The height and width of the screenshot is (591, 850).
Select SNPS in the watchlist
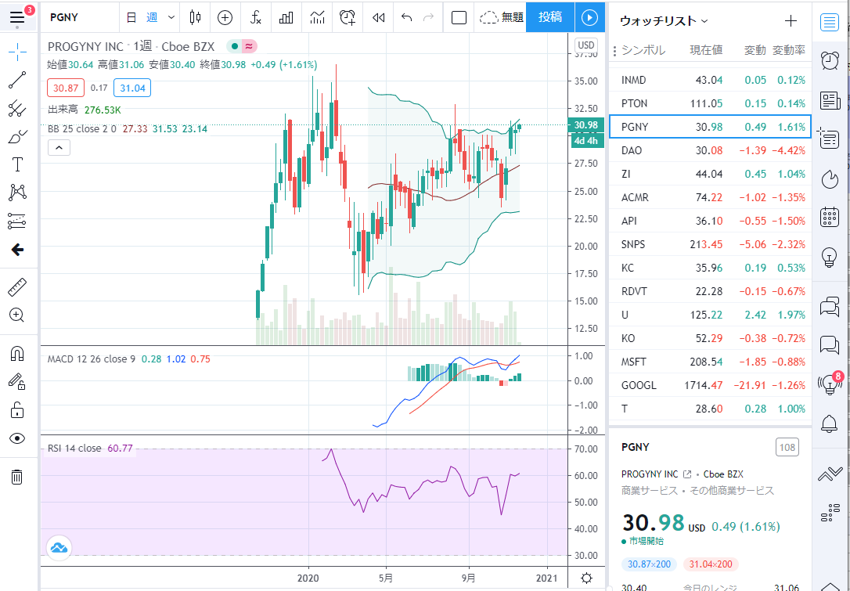(x=710, y=244)
